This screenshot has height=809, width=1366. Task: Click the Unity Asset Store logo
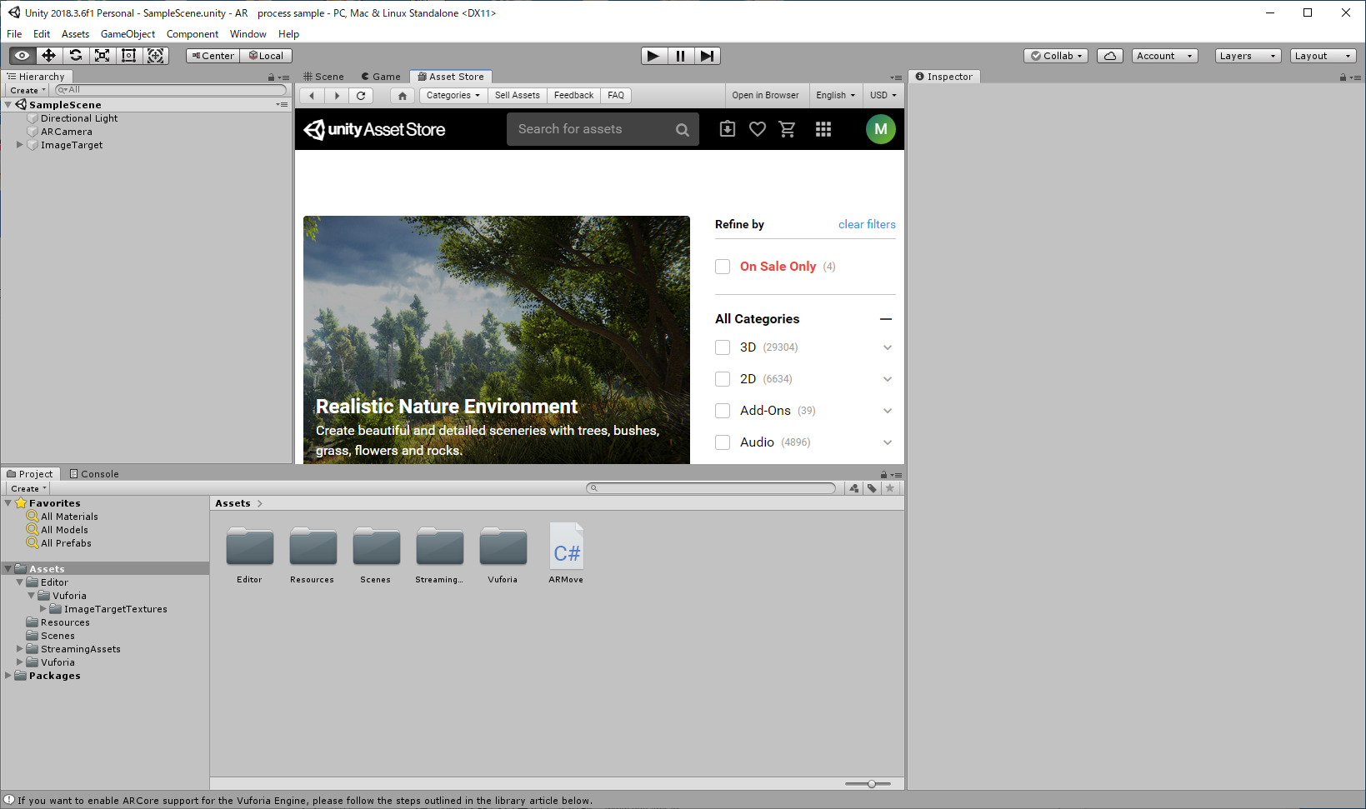pyautogui.click(x=374, y=129)
